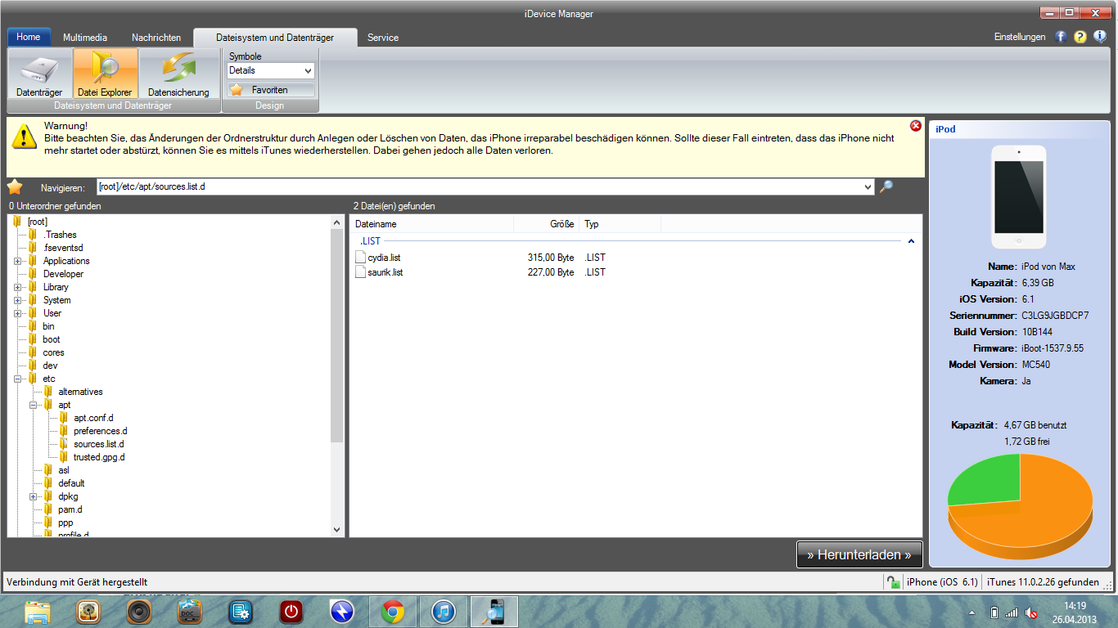Open the yellow help question icon
1118x628 pixels.
point(1080,37)
